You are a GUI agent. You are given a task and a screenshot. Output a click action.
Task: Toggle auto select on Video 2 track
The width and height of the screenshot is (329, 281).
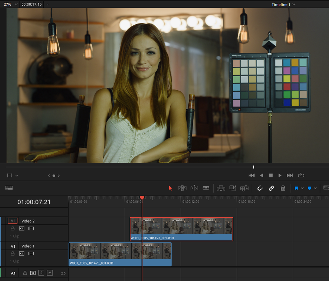(21, 228)
